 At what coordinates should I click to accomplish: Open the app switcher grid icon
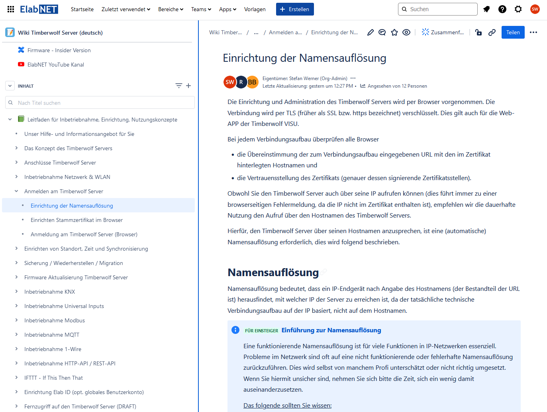pos(11,9)
